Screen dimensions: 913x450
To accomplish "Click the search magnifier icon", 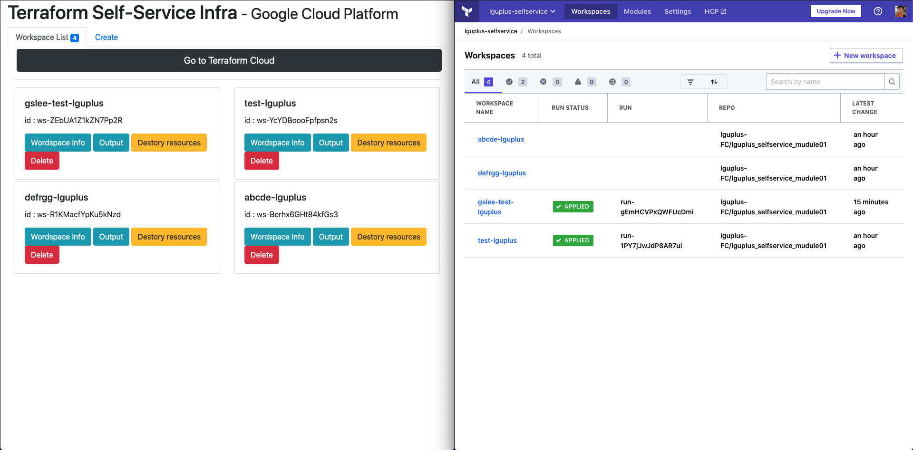I will [892, 82].
